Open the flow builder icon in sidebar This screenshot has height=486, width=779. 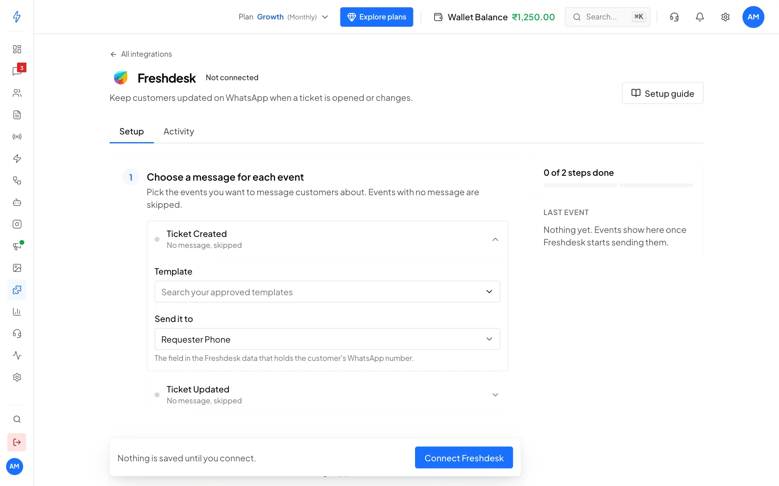click(17, 181)
